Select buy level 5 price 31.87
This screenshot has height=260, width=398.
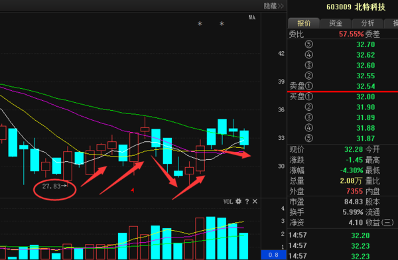pyautogui.click(x=365, y=139)
